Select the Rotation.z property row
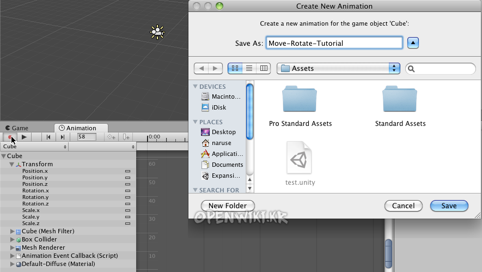The image size is (482, 272). point(68,204)
